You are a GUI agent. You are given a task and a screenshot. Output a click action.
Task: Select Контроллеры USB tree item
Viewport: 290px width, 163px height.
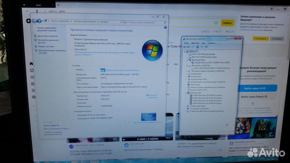199,79
